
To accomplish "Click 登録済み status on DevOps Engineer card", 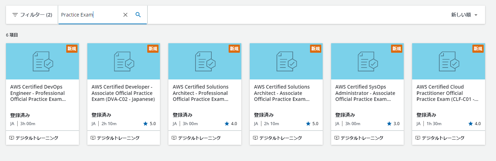I will tap(20, 115).
